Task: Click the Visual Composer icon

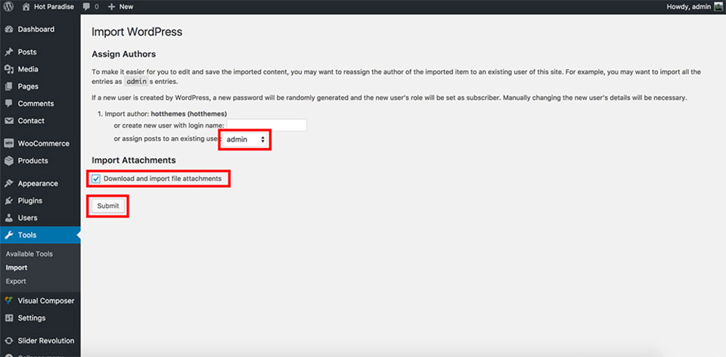Action: point(9,300)
